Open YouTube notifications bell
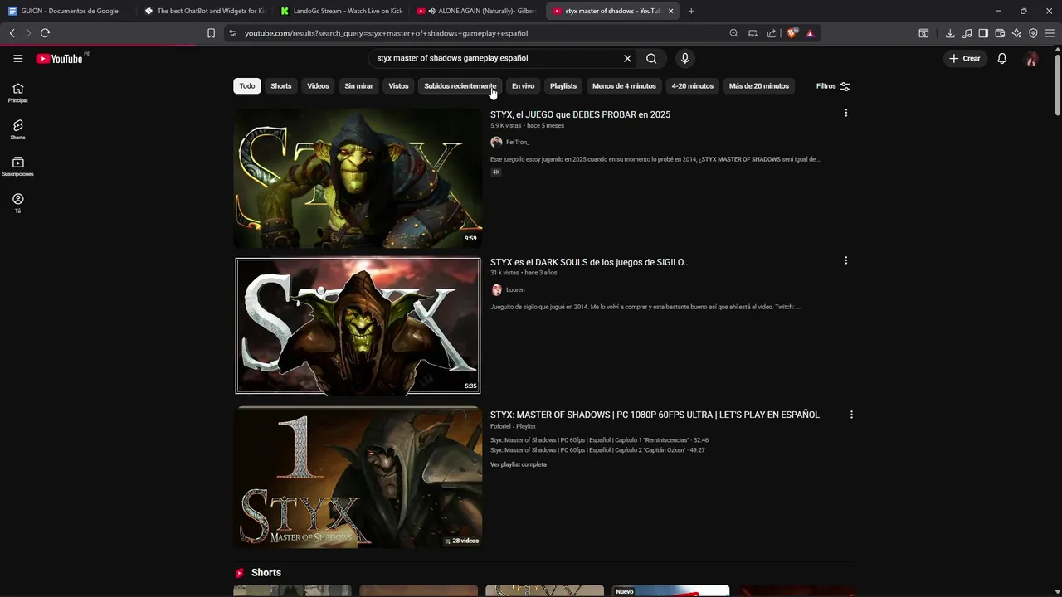This screenshot has height=597, width=1062. 1002,58
